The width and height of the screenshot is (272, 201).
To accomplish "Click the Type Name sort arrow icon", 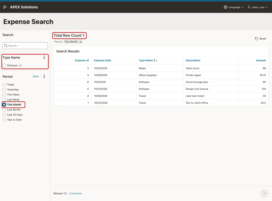I will (155, 60).
